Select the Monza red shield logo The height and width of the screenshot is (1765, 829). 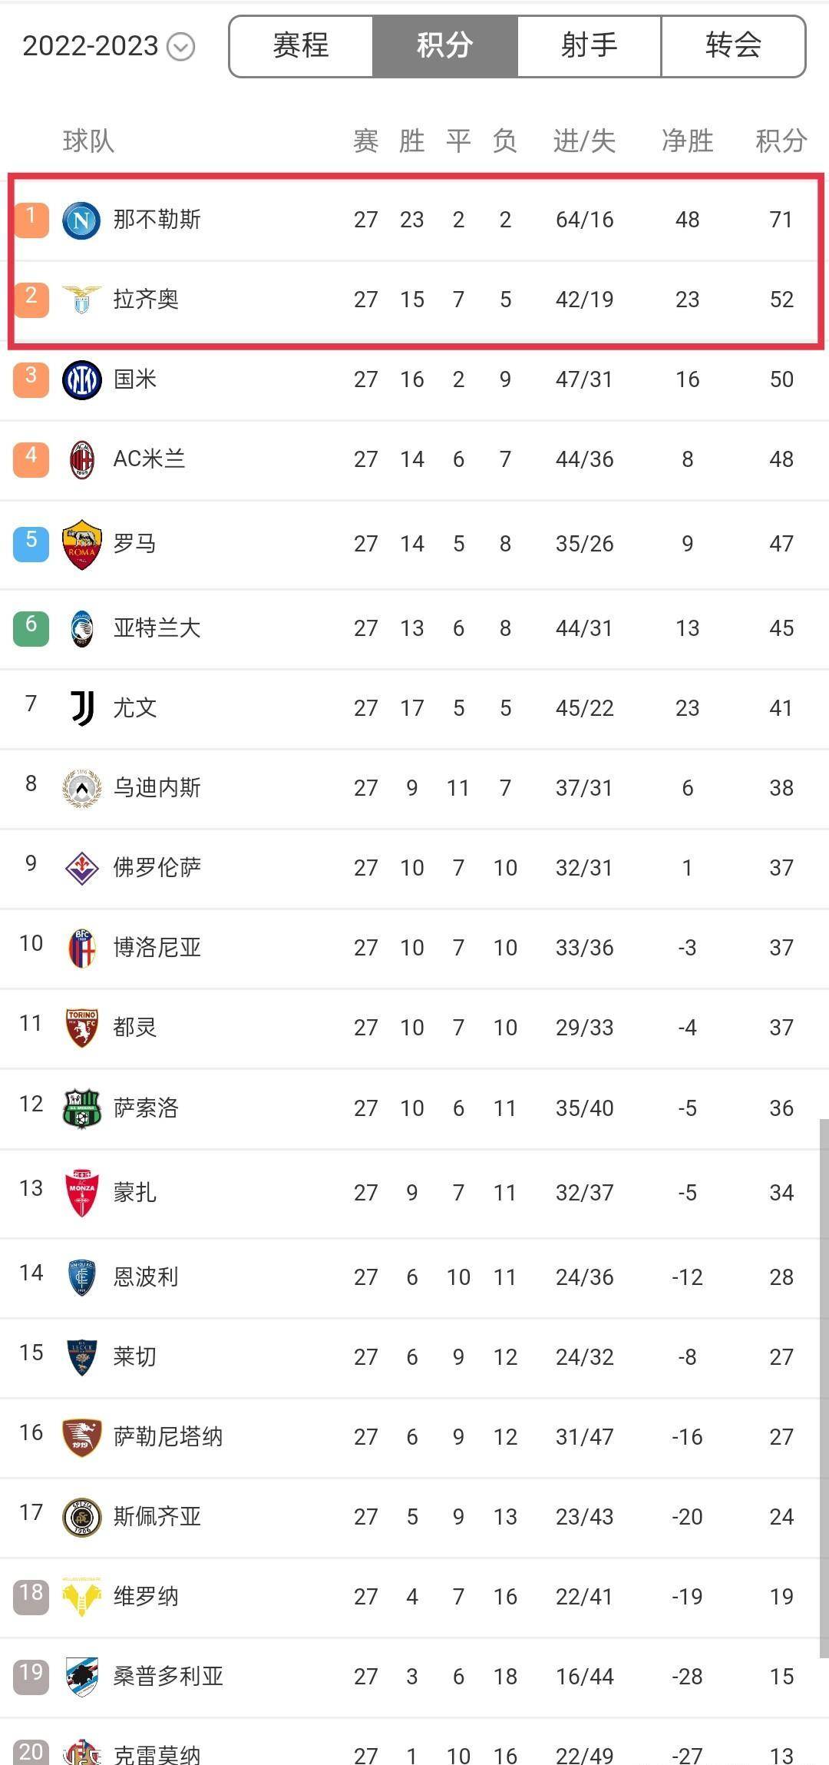(x=81, y=1193)
